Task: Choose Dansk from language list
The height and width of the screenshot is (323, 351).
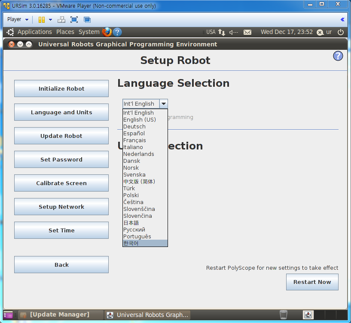Action: coord(145,161)
